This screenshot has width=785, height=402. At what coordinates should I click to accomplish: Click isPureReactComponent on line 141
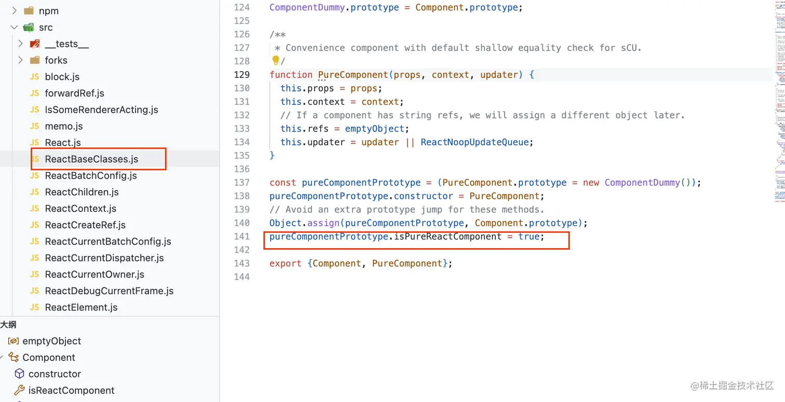(448, 237)
